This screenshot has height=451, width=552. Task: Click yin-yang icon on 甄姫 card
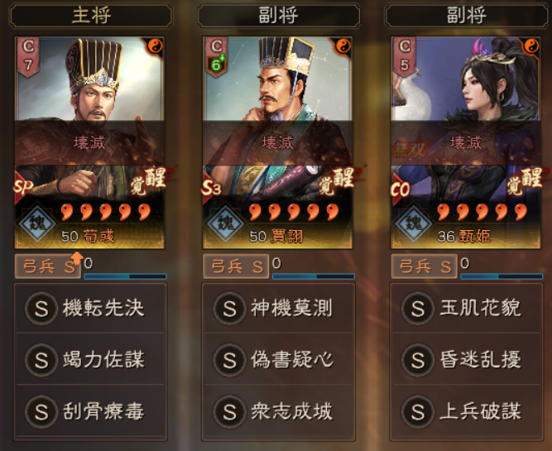pyautogui.click(x=530, y=46)
